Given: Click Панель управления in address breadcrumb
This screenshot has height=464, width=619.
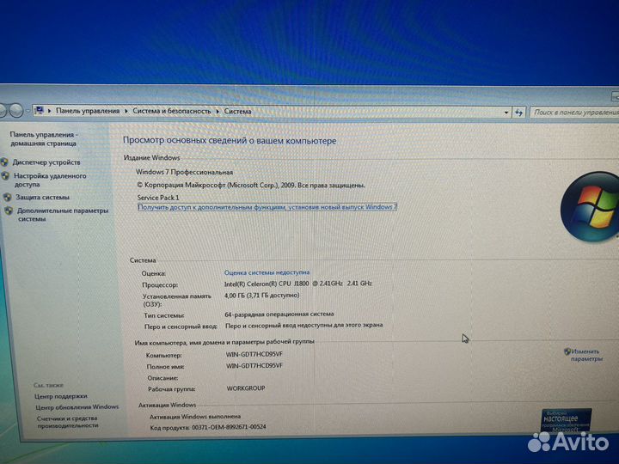Looking at the screenshot, I should (x=88, y=111).
